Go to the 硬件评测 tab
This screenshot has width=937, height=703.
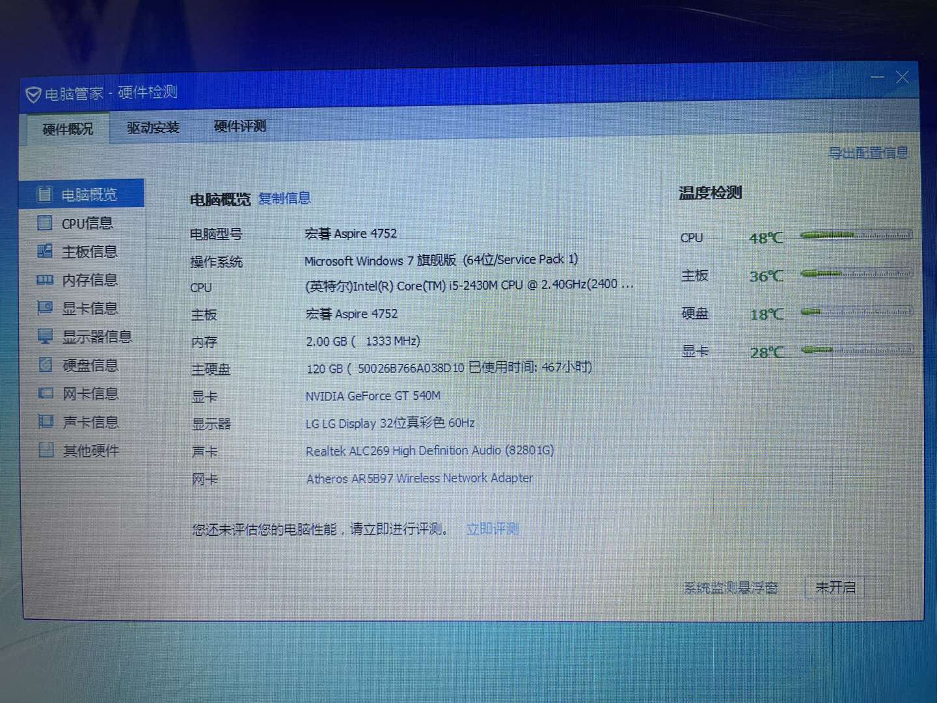pos(240,126)
